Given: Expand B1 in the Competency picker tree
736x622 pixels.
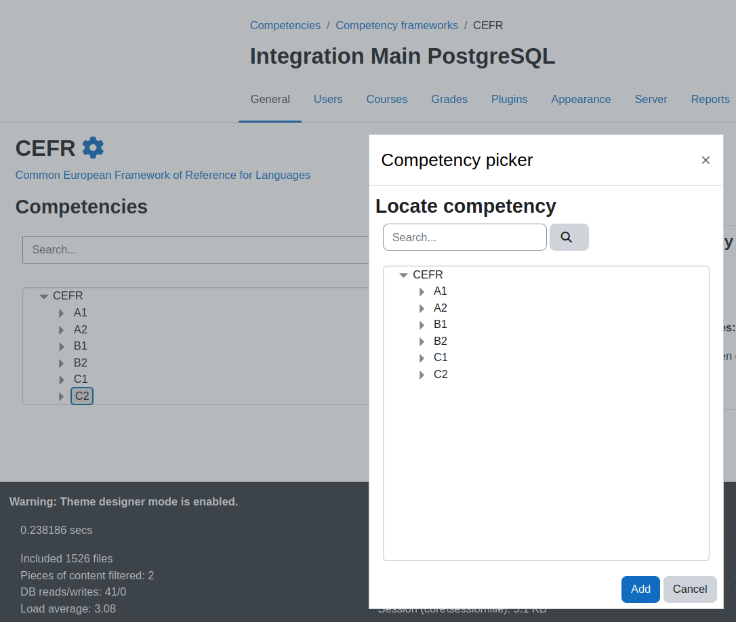Looking at the screenshot, I should [422, 325].
